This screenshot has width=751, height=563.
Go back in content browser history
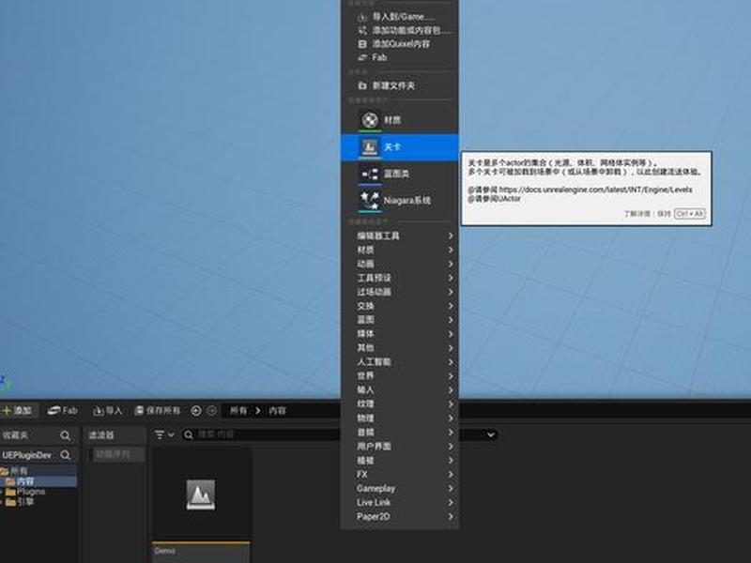pos(196,411)
